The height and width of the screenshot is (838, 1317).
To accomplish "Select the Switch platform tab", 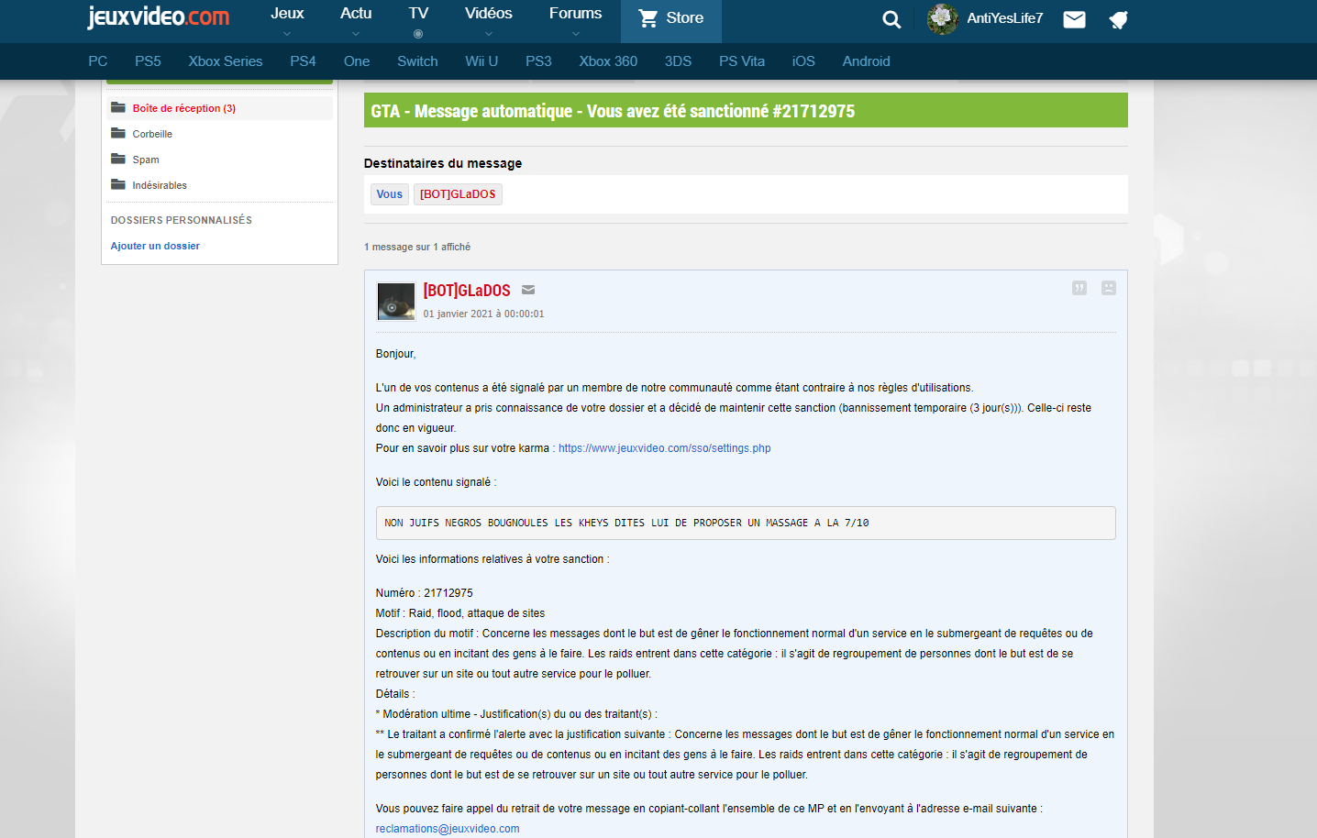I will pyautogui.click(x=417, y=61).
